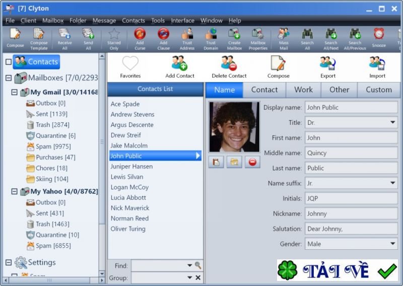Click the Nickname field containing Johnny
Screen dimensions: 403x286
351,213
